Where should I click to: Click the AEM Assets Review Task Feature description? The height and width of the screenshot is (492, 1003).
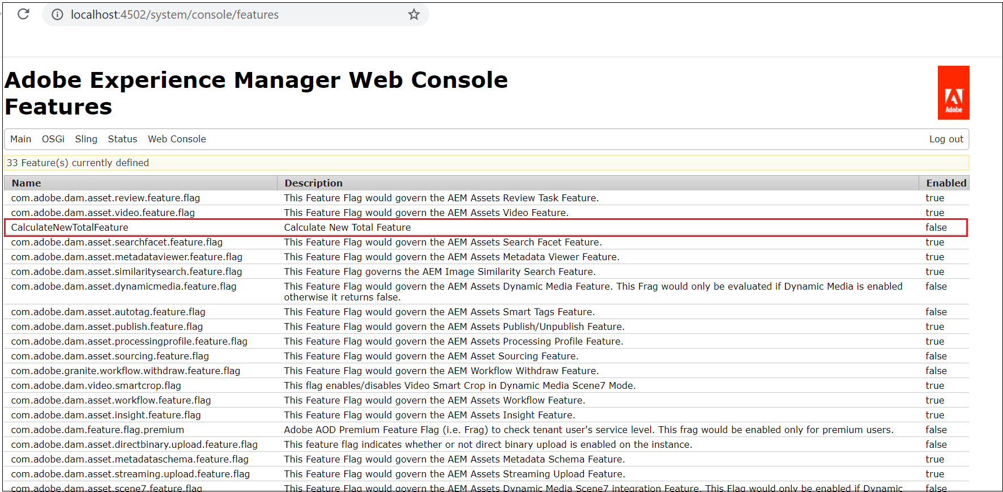coord(441,198)
